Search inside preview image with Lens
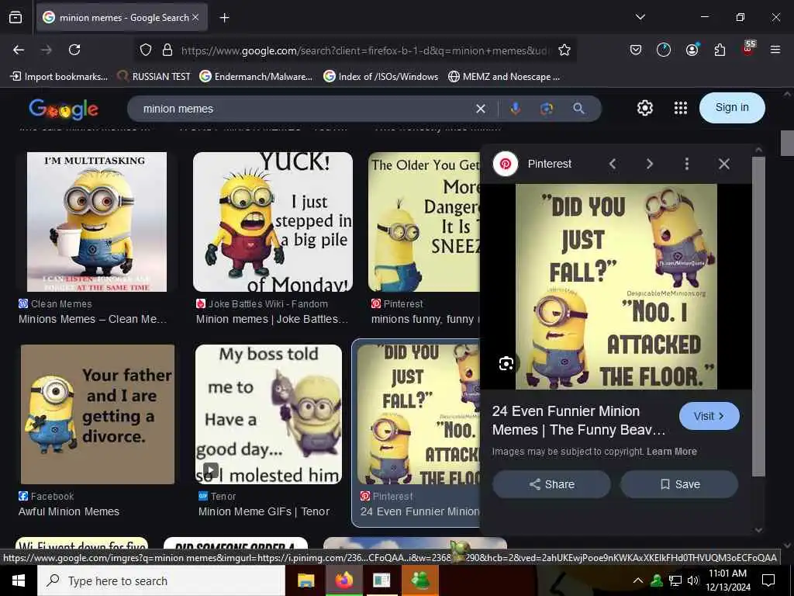Image resolution: width=794 pixels, height=596 pixels. pos(506,363)
